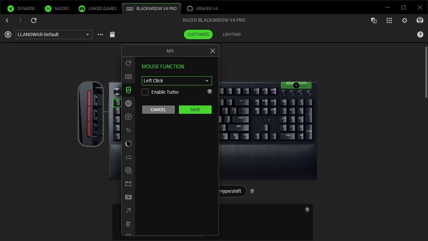This screenshot has height=241, width=428.
Task: Select the right shift key on keyboard image
Action: [x=239, y=127]
